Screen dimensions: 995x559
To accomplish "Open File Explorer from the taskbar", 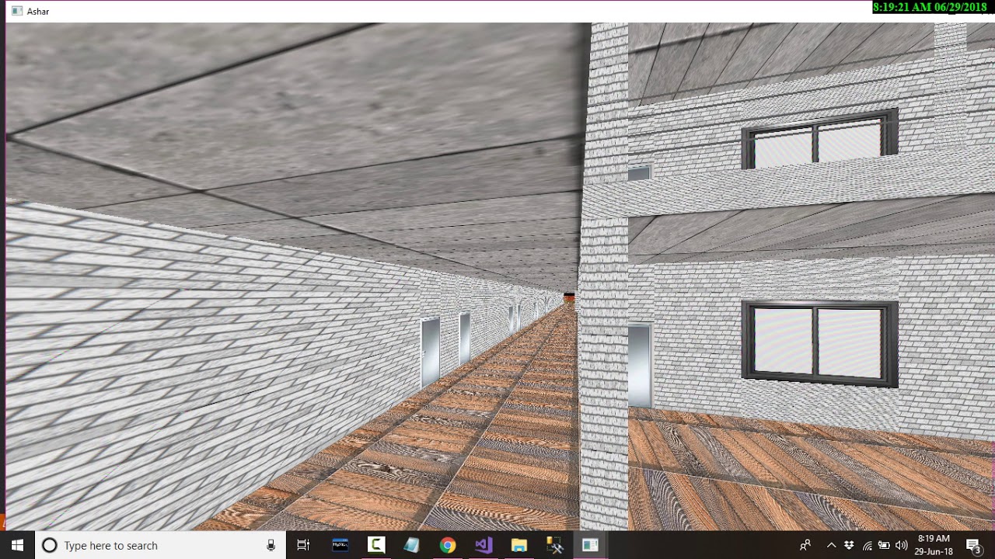I will (x=519, y=545).
